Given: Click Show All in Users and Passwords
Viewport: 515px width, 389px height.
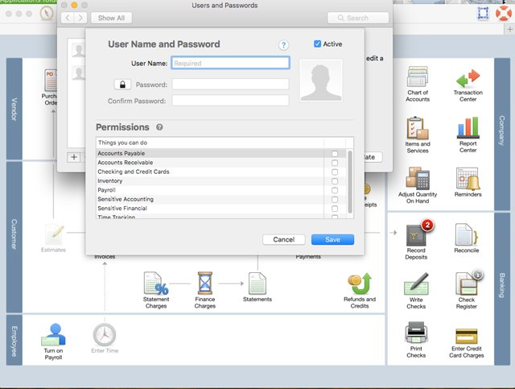Looking at the screenshot, I should pyautogui.click(x=111, y=18).
